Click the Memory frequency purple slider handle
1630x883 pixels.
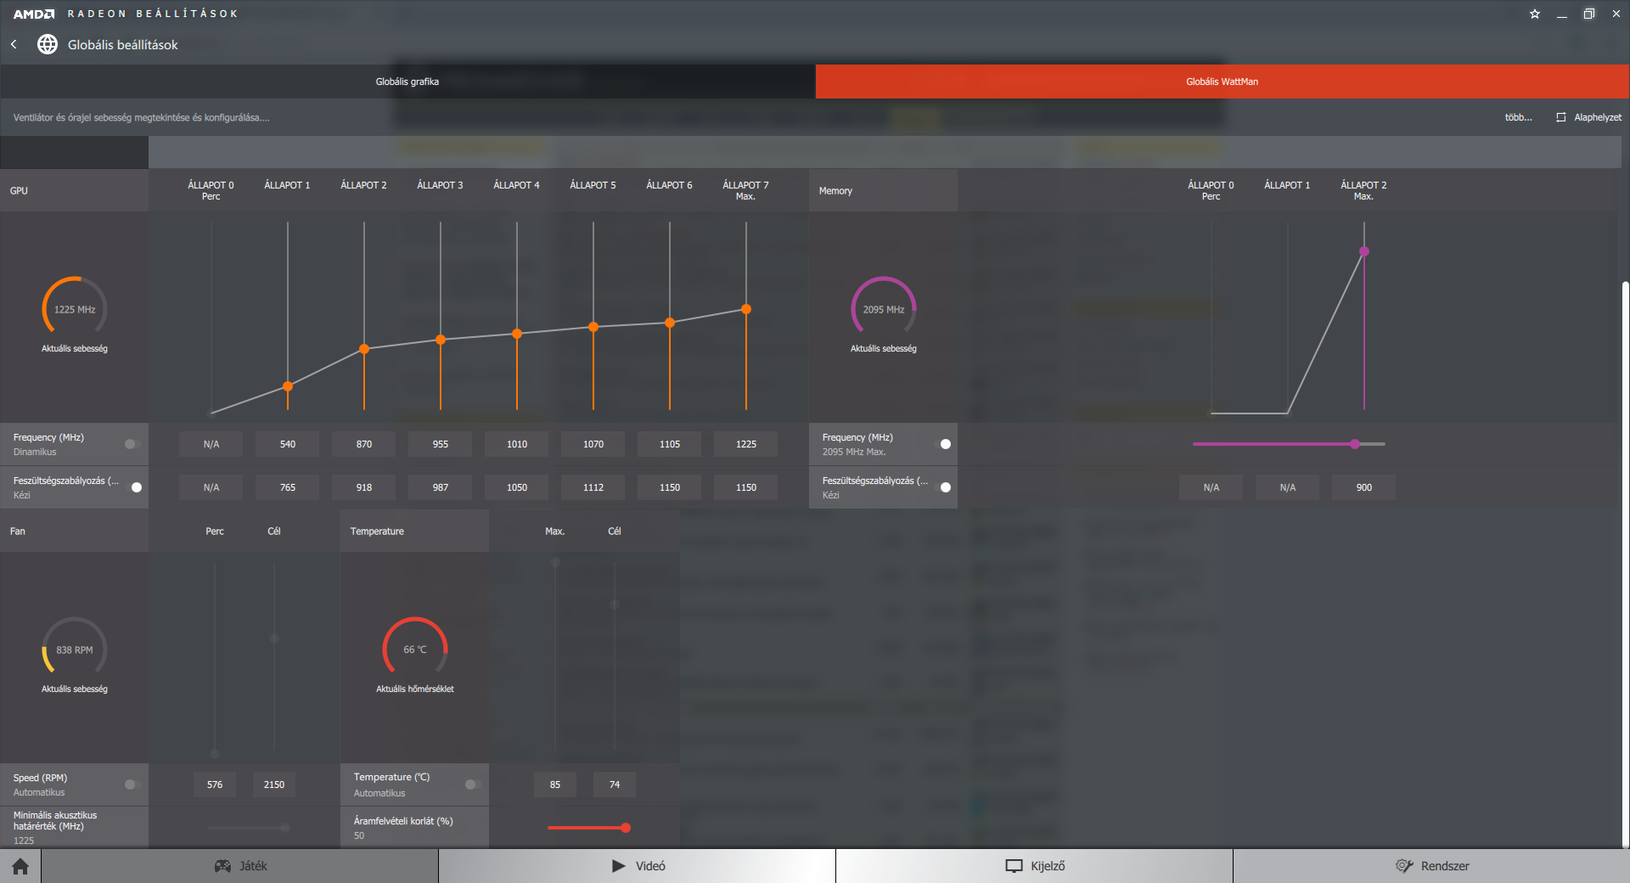pos(1355,444)
